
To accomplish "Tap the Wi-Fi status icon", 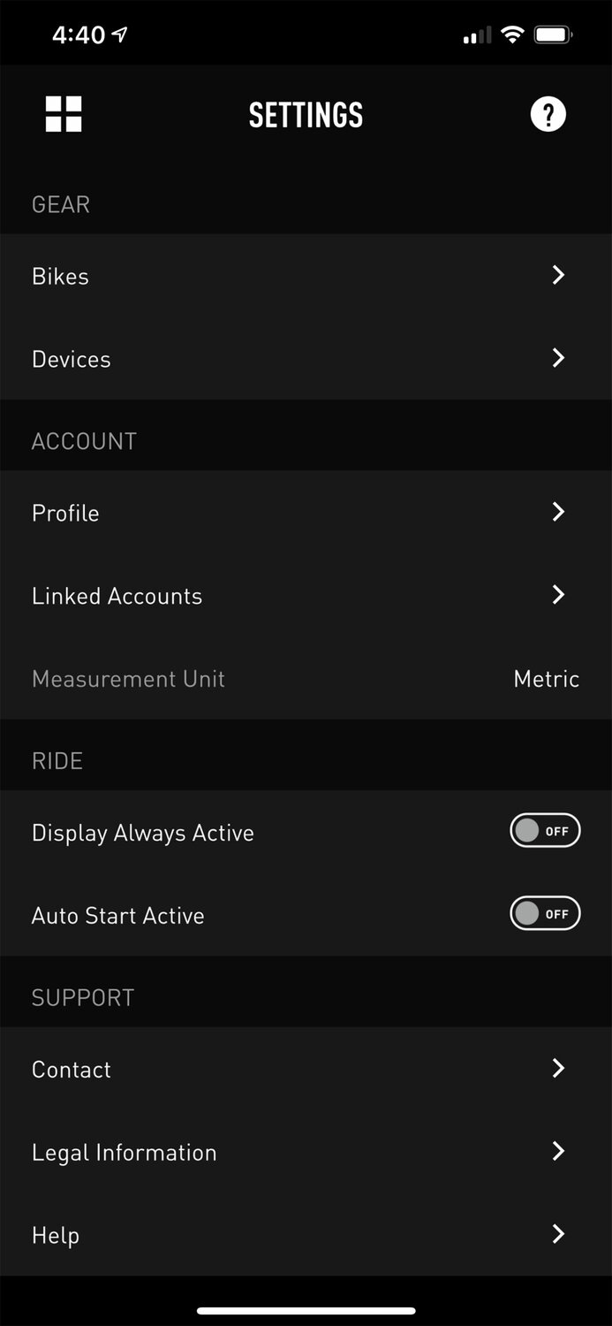I will pyautogui.click(x=511, y=35).
